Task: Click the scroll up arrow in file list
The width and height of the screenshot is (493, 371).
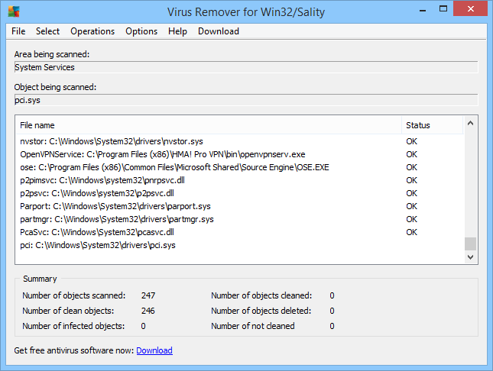Action: [470, 123]
